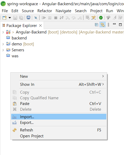Click the last greyed toolbar icon
Viewport: 124px width, 155px height.
point(120,18)
